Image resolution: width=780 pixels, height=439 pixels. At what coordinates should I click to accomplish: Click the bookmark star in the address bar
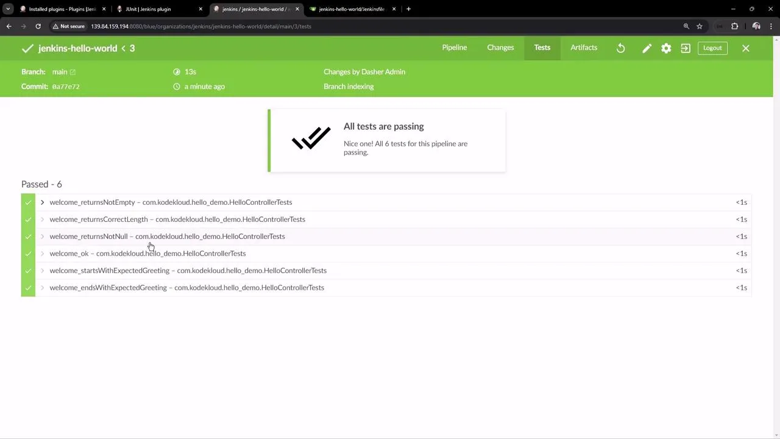(x=700, y=26)
